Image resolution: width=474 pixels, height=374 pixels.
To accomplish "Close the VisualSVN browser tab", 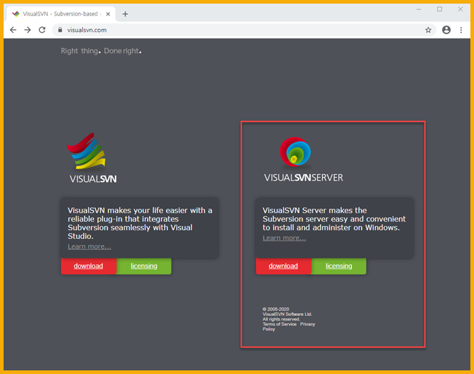I will pos(108,14).
